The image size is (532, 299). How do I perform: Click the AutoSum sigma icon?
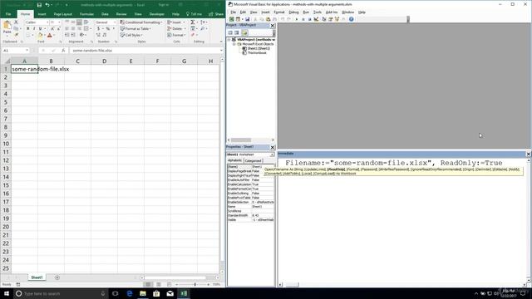(193, 22)
